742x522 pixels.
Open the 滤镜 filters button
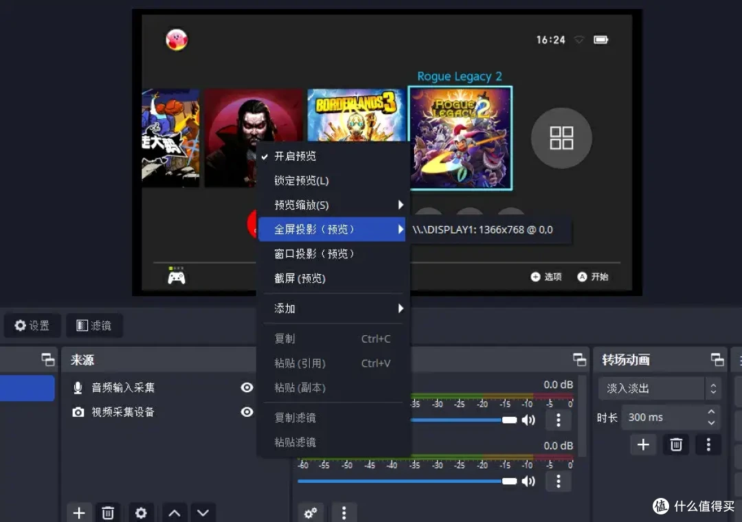(94, 326)
